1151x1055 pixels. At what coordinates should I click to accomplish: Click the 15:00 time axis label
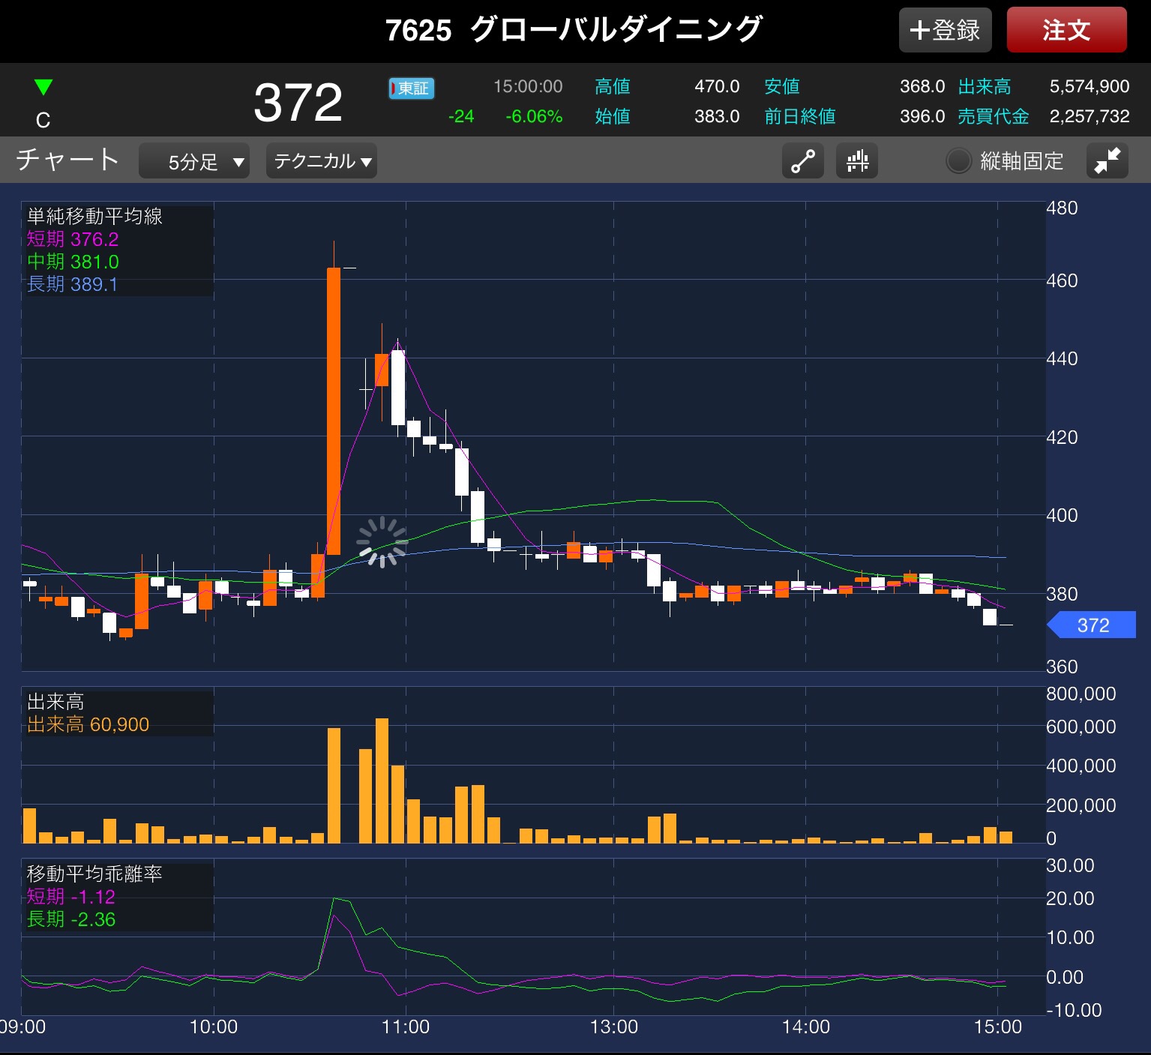click(x=998, y=1027)
